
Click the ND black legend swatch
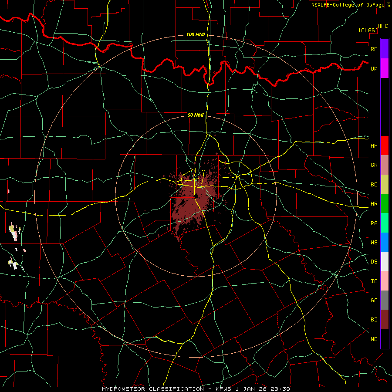pyautogui.click(x=385, y=339)
